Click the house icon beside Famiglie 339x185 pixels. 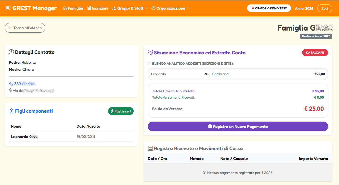point(65,8)
